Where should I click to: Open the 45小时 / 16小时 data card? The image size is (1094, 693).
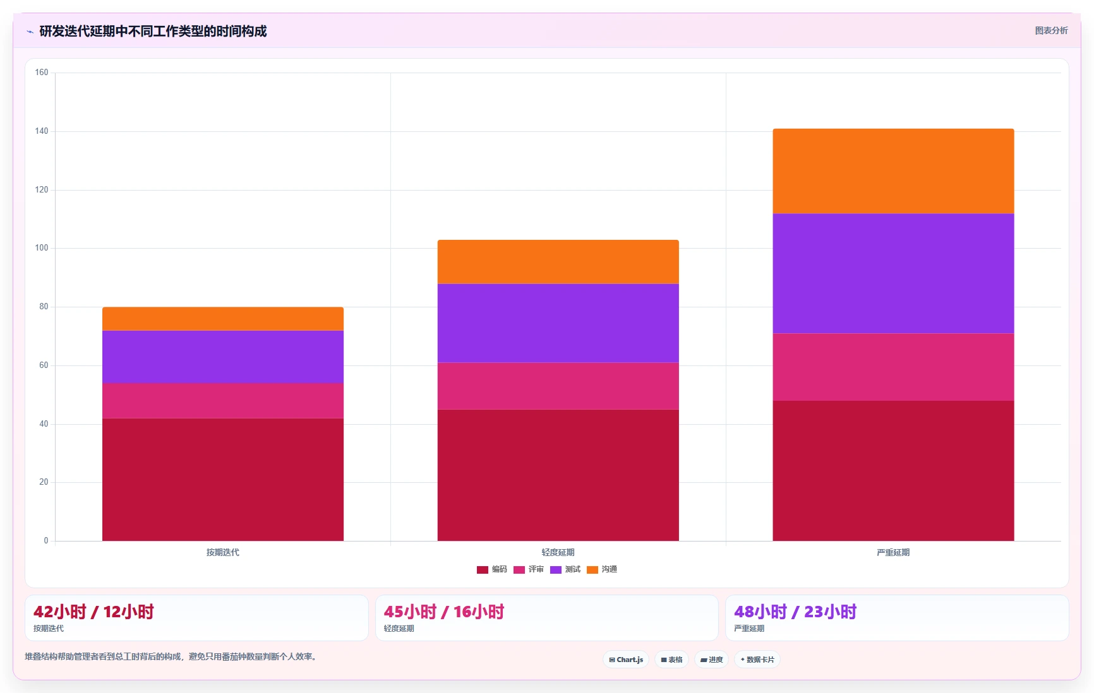(x=547, y=618)
